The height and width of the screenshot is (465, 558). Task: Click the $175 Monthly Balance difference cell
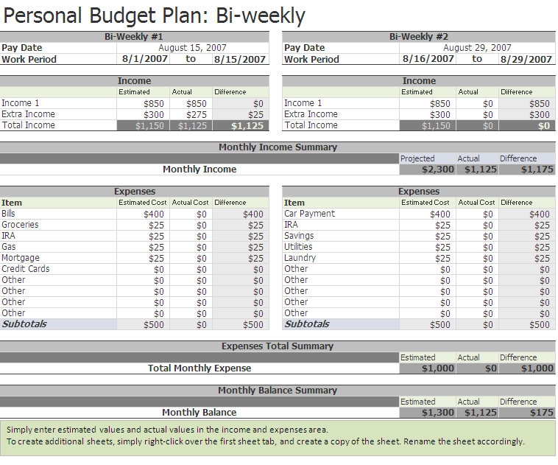[x=526, y=413]
